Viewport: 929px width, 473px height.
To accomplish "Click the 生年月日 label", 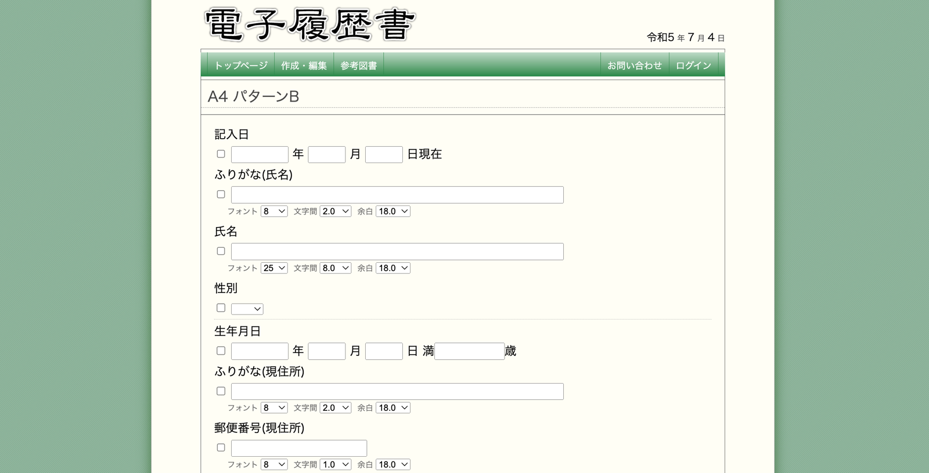I will point(237,331).
